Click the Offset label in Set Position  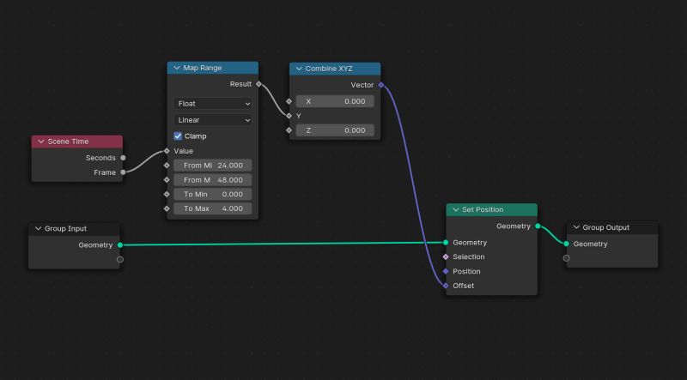463,286
